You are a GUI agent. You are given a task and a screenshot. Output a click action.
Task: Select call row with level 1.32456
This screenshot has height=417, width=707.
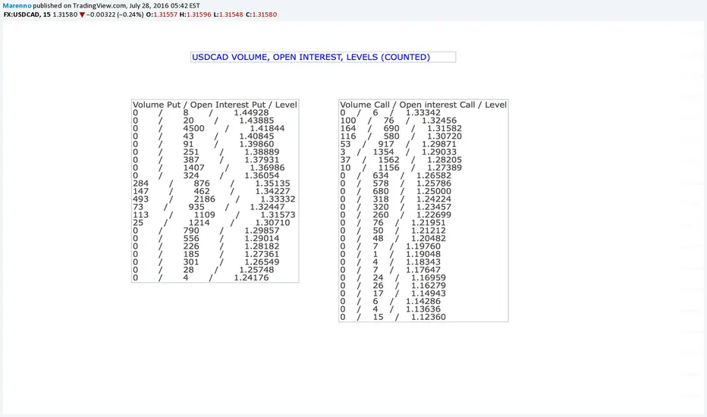[398, 121]
